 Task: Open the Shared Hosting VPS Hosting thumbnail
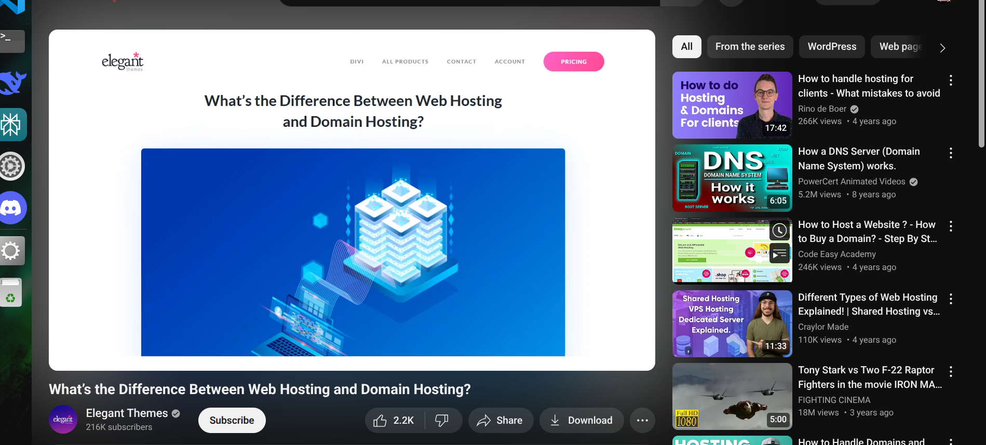tap(732, 324)
